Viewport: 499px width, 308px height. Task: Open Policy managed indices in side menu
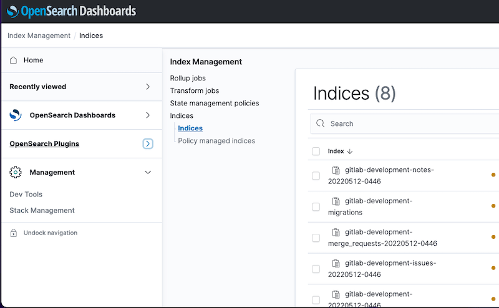[x=216, y=141]
